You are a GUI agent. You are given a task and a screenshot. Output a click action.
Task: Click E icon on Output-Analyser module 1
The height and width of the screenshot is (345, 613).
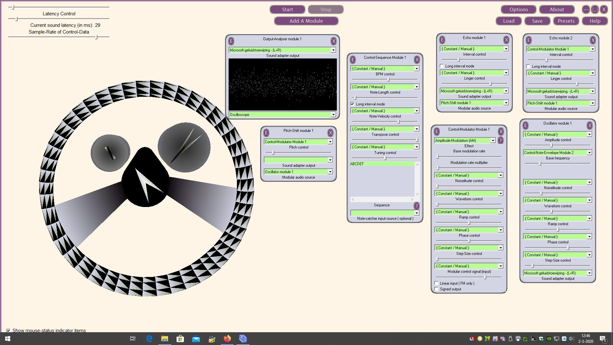pyautogui.click(x=231, y=41)
